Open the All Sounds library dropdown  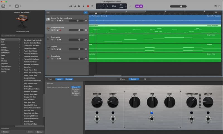(x=25, y=13)
